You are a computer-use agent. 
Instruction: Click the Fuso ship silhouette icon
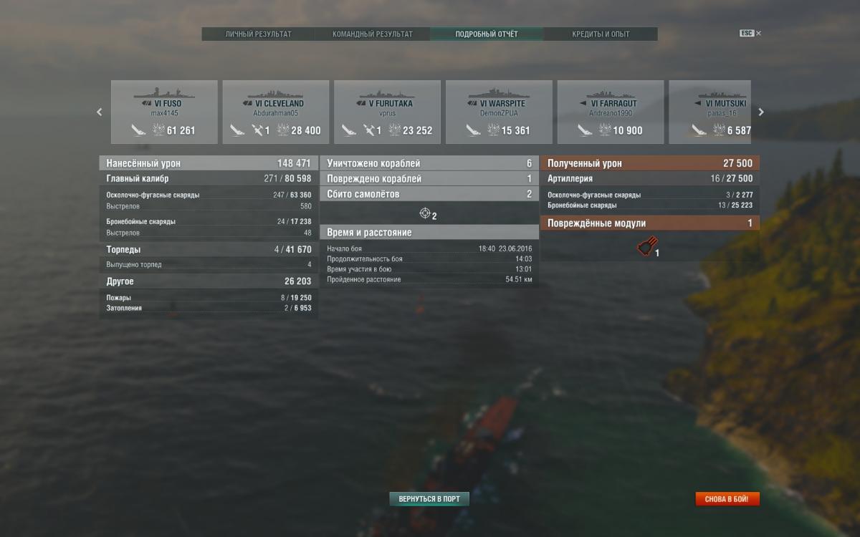(164, 94)
